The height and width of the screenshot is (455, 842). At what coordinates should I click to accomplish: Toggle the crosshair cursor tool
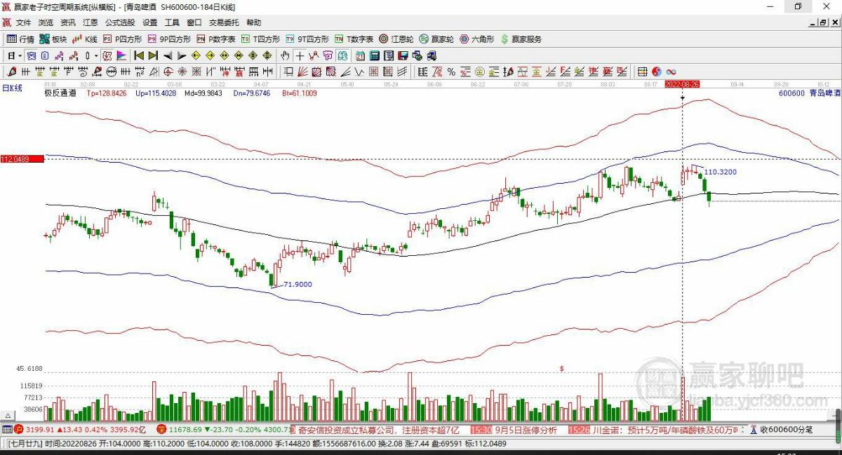(300, 55)
